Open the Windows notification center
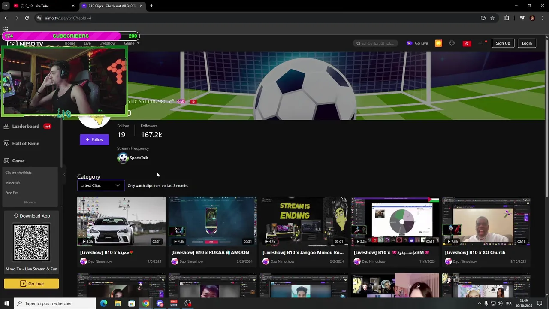The width and height of the screenshot is (549, 309). pyautogui.click(x=540, y=303)
